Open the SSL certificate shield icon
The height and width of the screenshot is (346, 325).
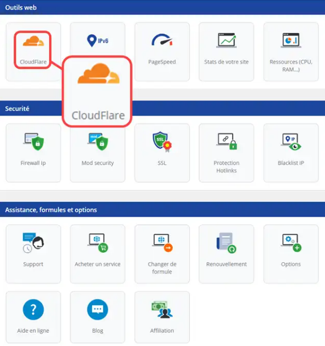(x=162, y=142)
